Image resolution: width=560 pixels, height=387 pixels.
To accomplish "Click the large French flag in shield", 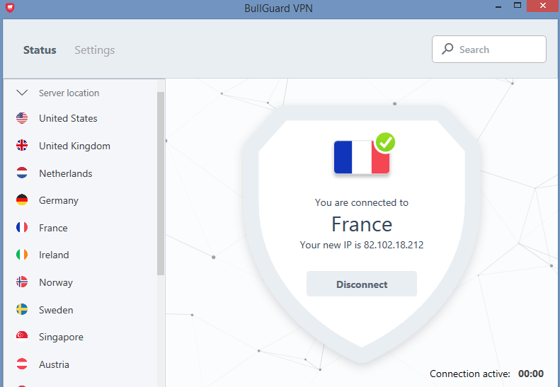I will pyautogui.click(x=362, y=157).
